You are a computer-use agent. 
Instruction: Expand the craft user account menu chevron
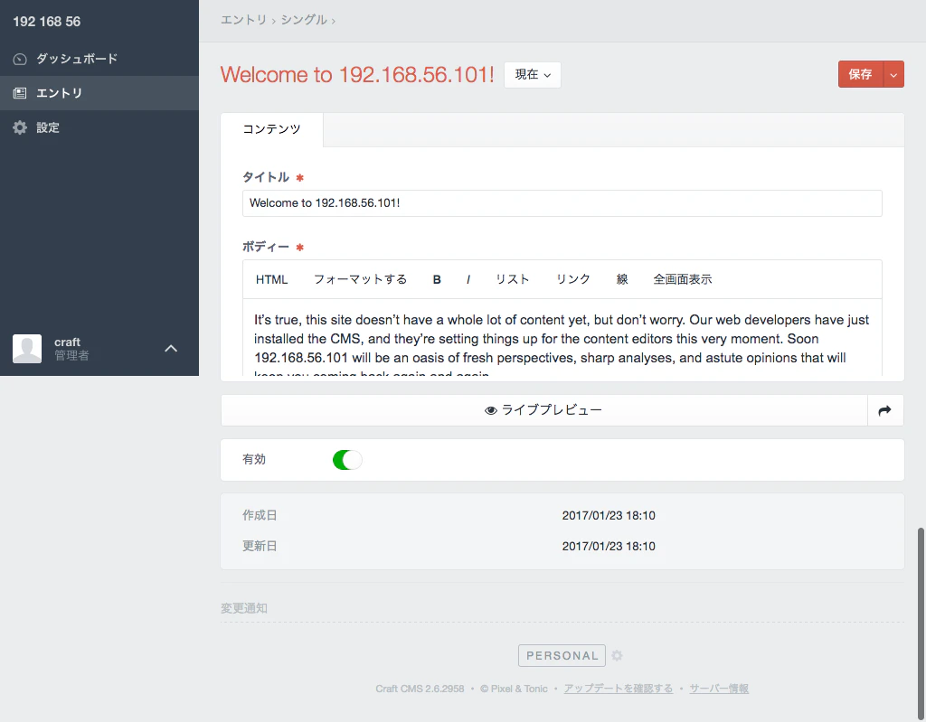click(171, 348)
